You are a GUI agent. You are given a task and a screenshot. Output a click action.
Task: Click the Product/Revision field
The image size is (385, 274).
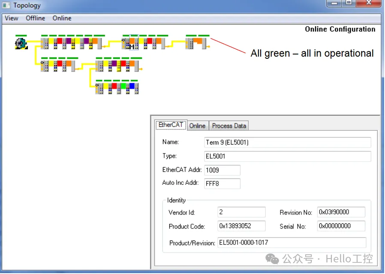point(292,243)
